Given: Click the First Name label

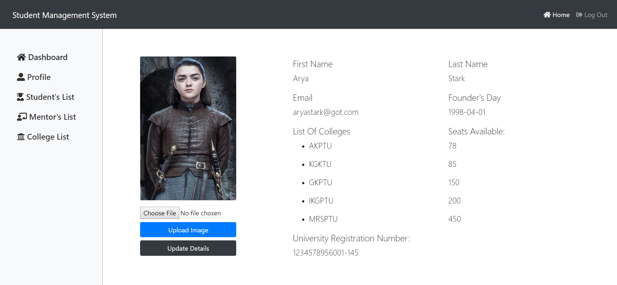Looking at the screenshot, I should tap(313, 64).
